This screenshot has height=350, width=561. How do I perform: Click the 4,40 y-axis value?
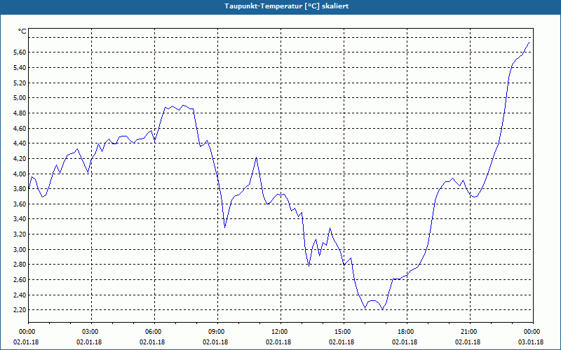[x=20, y=143]
